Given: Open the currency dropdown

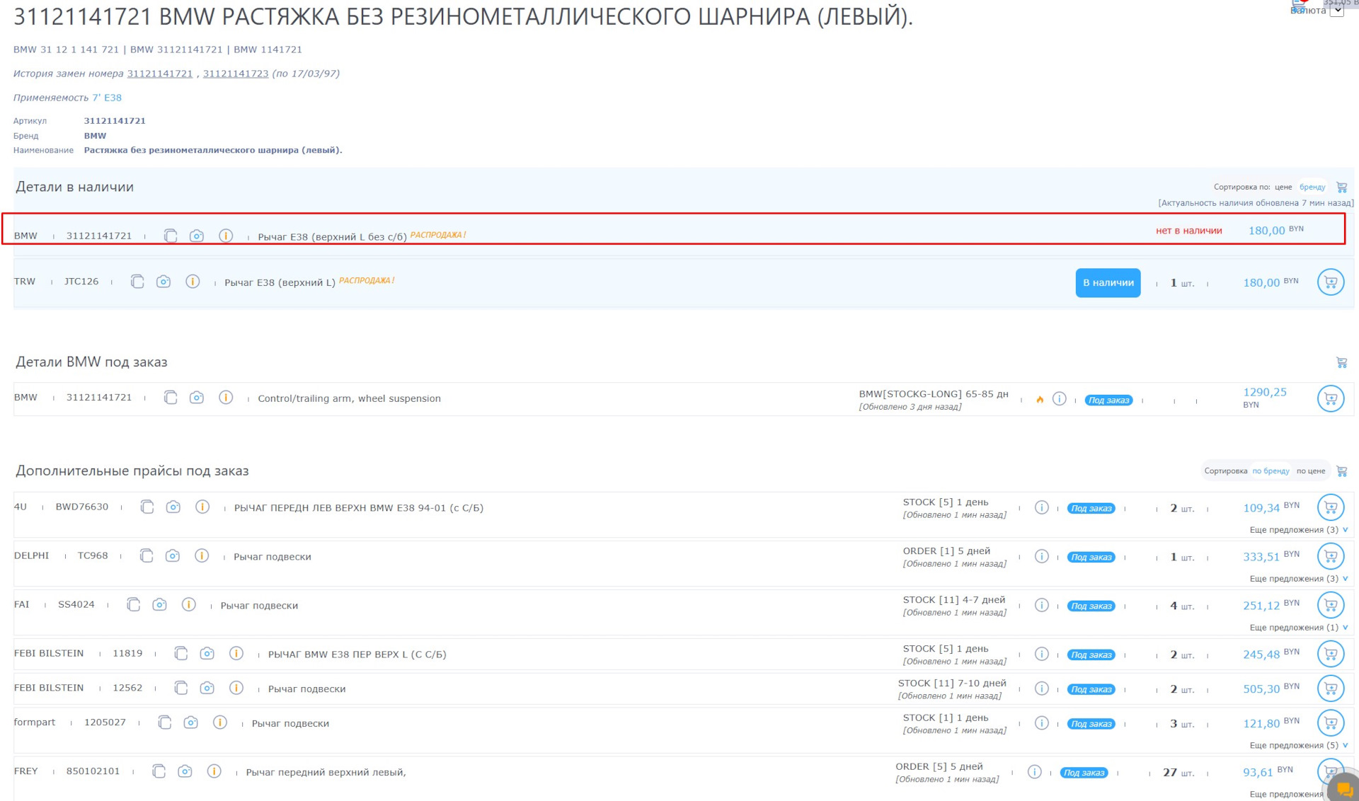Looking at the screenshot, I should 1336,11.
